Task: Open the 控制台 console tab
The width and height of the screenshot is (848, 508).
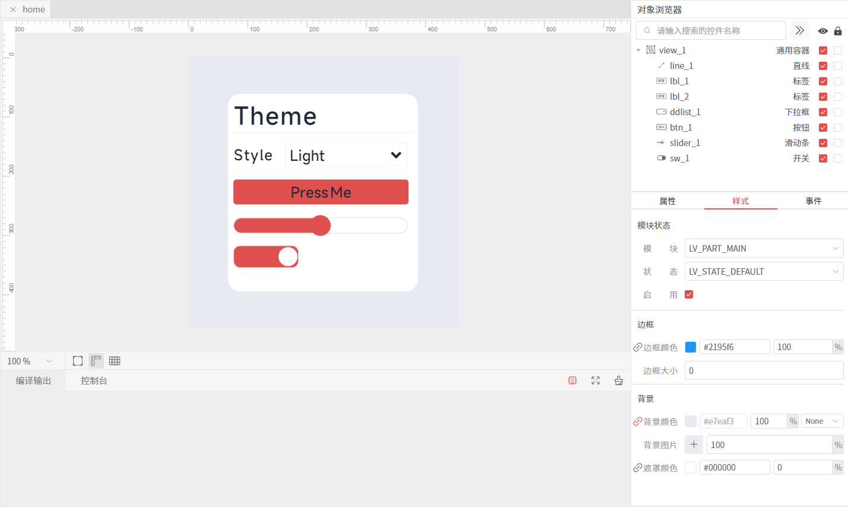Action: 94,381
